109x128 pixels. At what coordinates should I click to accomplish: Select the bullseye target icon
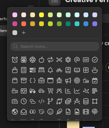77,80
